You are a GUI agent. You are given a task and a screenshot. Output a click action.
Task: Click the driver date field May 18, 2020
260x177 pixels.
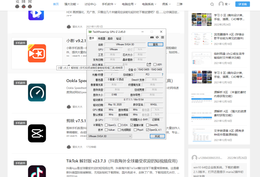pos(115,105)
